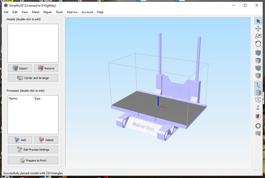Toggle the coordinate axes display
The width and height of the screenshot is (265, 178).
[x=258, y=85]
